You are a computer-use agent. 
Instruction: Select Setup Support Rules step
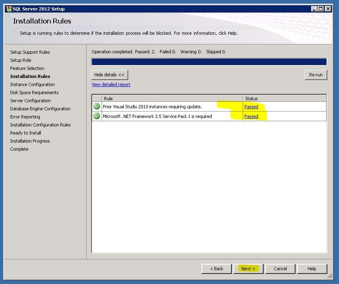point(30,52)
